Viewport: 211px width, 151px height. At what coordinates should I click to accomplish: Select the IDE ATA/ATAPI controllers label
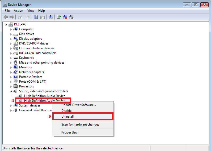tap(38, 53)
